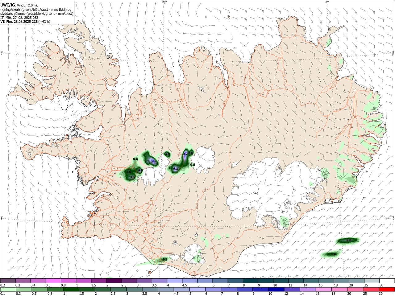Pick the dark teal swatch labeled 8 in snow legend
This screenshot has height=296, width=395.
click(250, 281)
